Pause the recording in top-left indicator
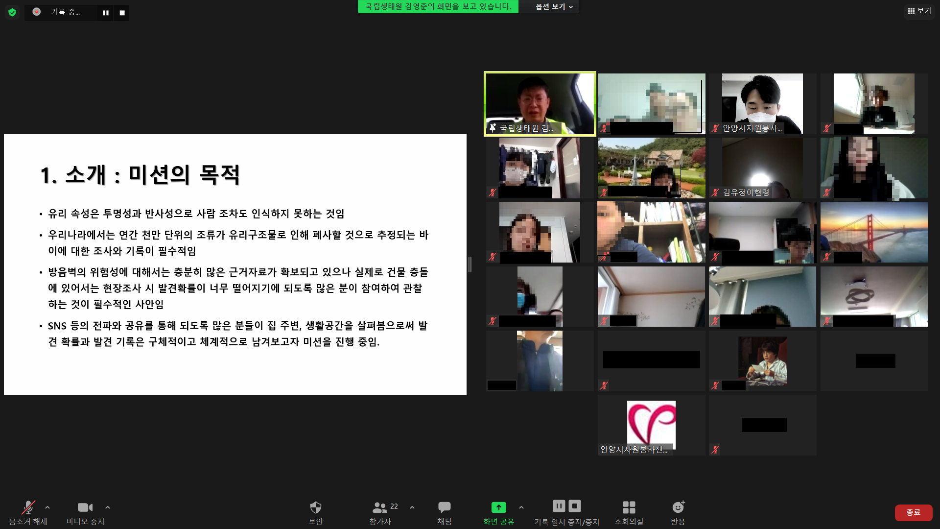The image size is (940, 529). click(105, 13)
